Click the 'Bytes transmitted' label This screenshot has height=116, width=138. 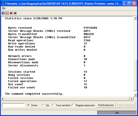22,34
